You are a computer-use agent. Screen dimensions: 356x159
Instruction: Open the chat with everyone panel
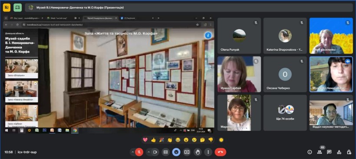[329, 152]
